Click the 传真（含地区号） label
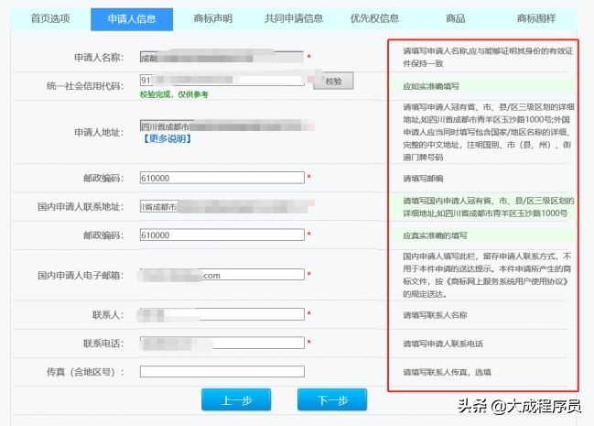This screenshot has width=594, height=426. tap(85, 372)
